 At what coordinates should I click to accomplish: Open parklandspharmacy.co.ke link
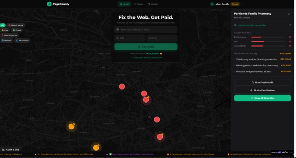click(x=252, y=25)
